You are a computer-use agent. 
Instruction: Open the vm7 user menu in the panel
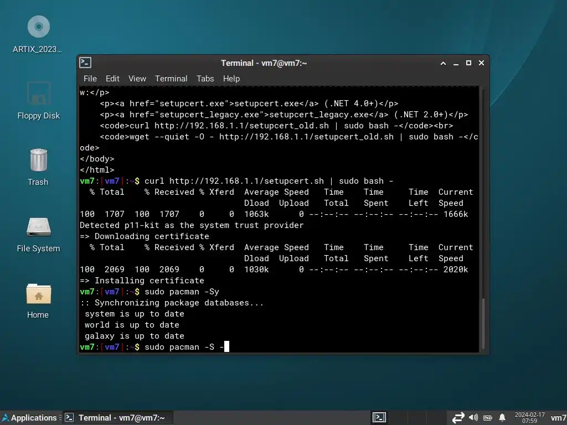(x=558, y=418)
